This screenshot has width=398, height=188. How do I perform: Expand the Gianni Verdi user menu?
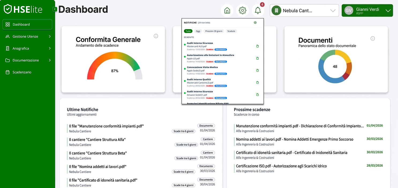coord(367,11)
